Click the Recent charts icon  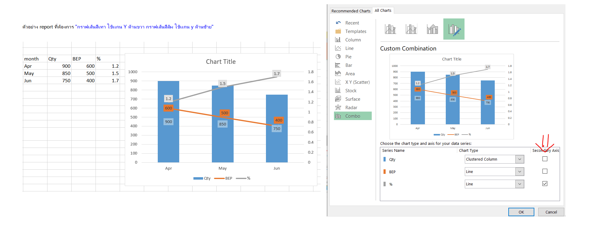[x=338, y=23]
